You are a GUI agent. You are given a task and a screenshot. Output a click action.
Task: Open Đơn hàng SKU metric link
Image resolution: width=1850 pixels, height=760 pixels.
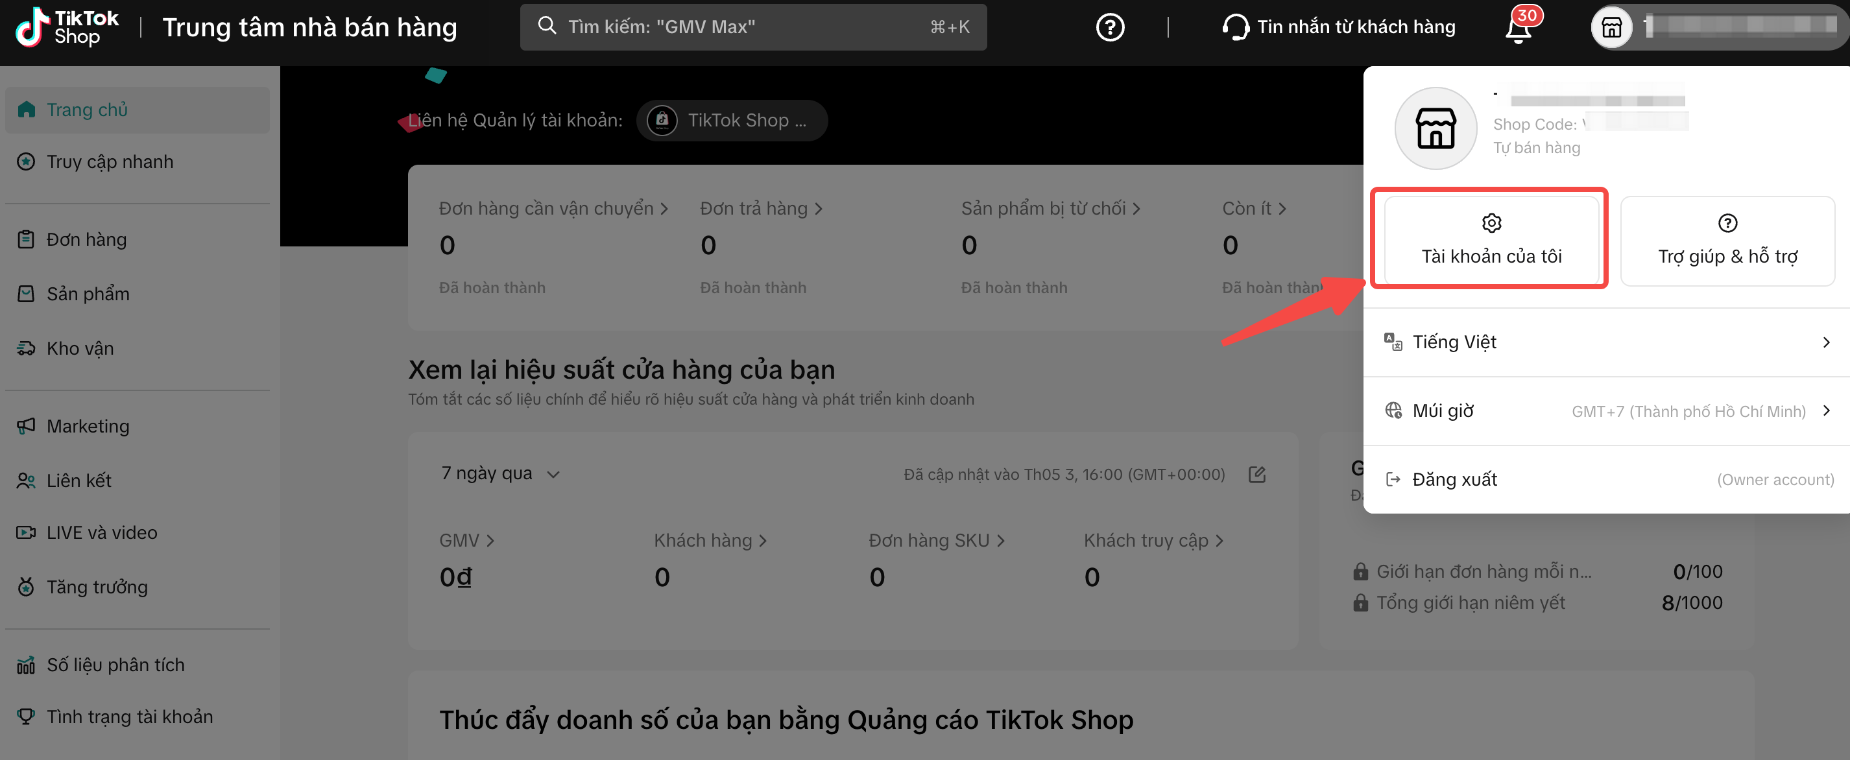point(937,540)
